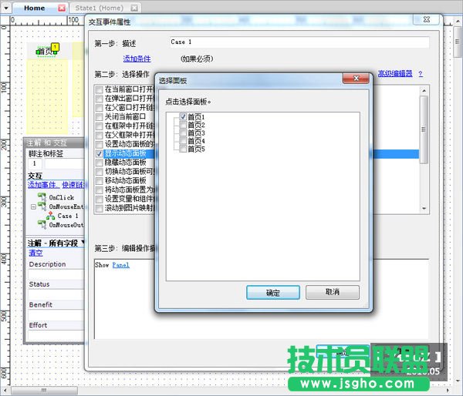Edit the Case 1 description field

click(x=299, y=42)
